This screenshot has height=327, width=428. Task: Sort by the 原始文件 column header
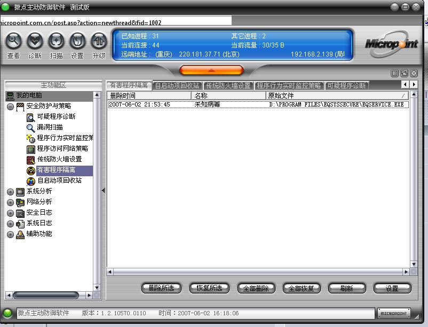[337, 96]
